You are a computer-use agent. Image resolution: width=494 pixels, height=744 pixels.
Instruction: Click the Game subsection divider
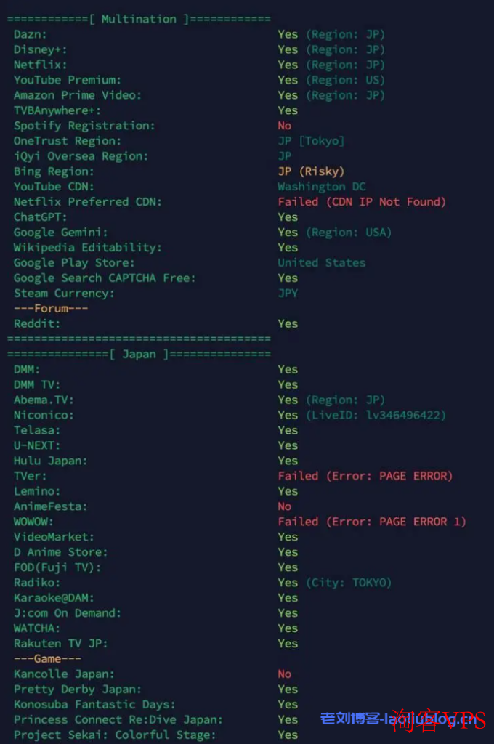click(x=47, y=658)
